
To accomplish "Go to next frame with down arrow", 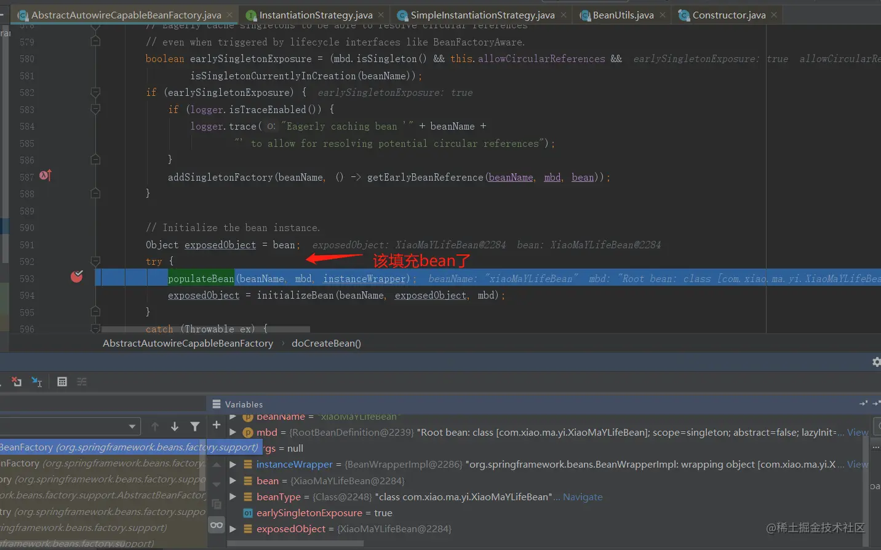I will (x=175, y=426).
